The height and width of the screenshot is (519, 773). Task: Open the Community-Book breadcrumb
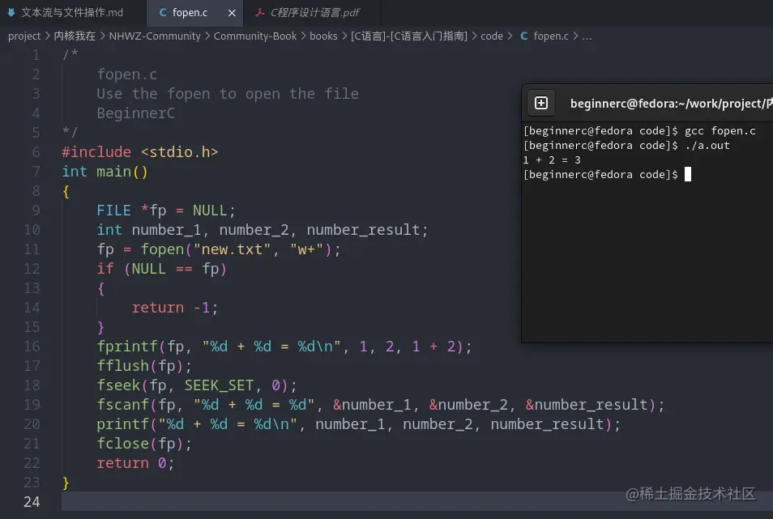[x=255, y=36]
